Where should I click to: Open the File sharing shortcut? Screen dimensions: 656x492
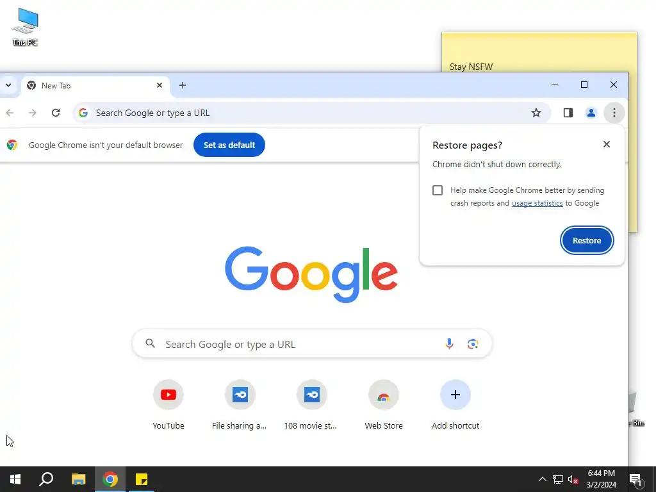[240, 404]
